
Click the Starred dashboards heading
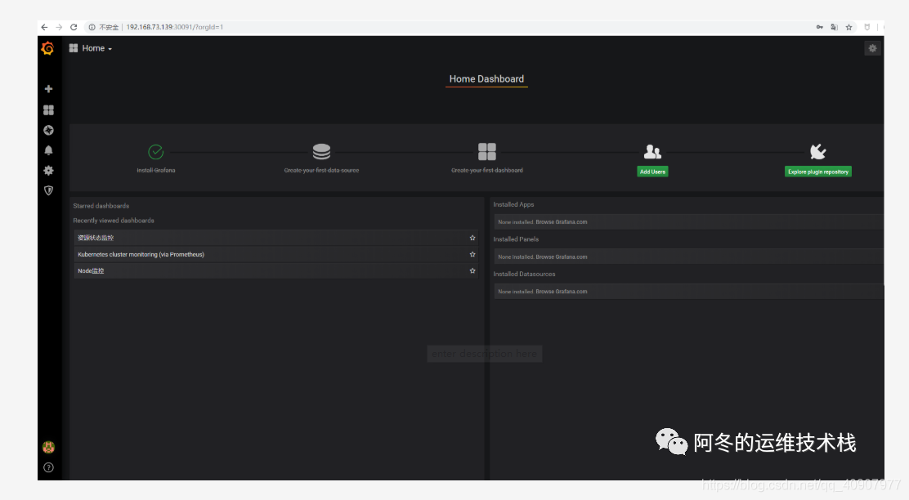101,206
